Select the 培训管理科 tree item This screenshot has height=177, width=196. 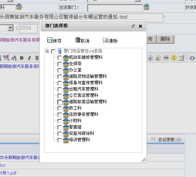point(79,139)
